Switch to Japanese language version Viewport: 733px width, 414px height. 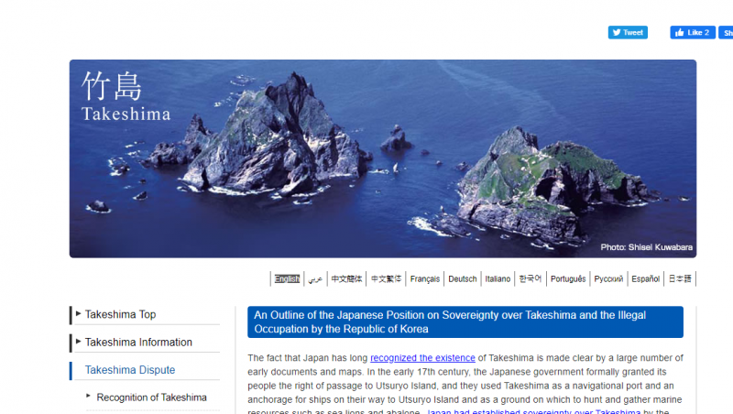click(680, 279)
